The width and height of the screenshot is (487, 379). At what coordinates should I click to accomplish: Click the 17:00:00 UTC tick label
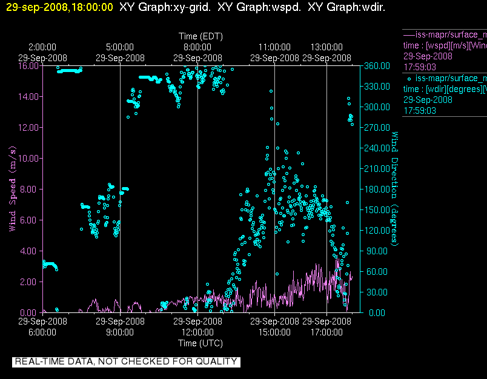tap(326, 332)
